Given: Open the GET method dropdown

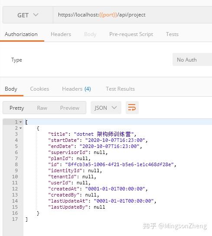Looking at the screenshot, I should tap(28, 15).
